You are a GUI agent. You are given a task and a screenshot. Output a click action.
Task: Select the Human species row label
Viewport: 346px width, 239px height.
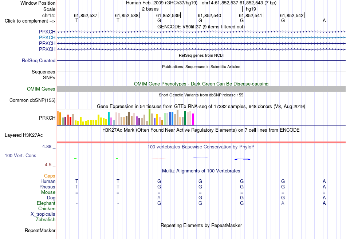(x=48, y=181)
